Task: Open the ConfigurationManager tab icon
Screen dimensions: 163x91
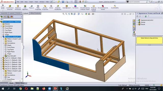Action: click(8, 17)
